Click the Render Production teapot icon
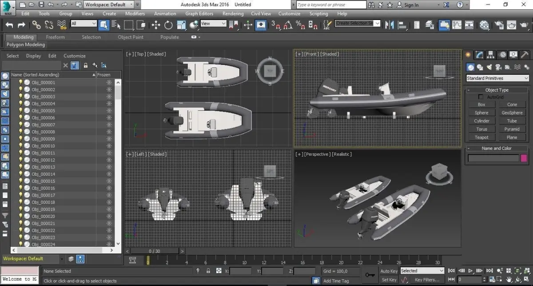Image resolution: width=533 pixels, height=286 pixels. point(524,25)
